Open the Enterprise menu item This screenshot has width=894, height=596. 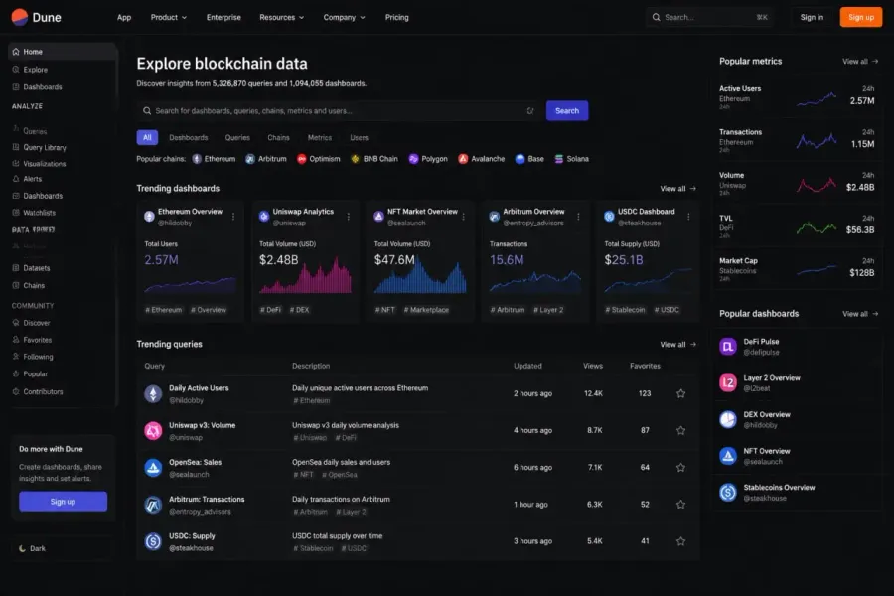click(223, 17)
